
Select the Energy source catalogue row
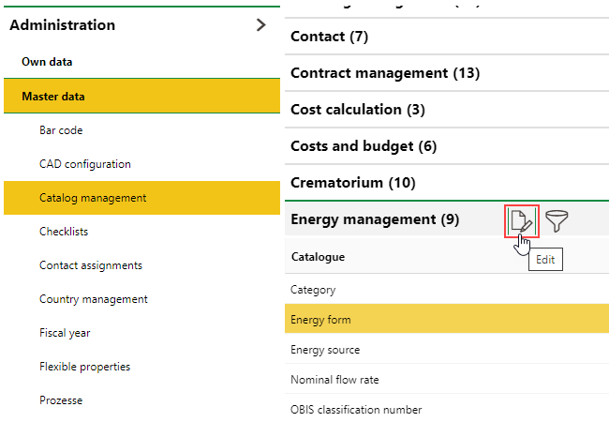(325, 350)
